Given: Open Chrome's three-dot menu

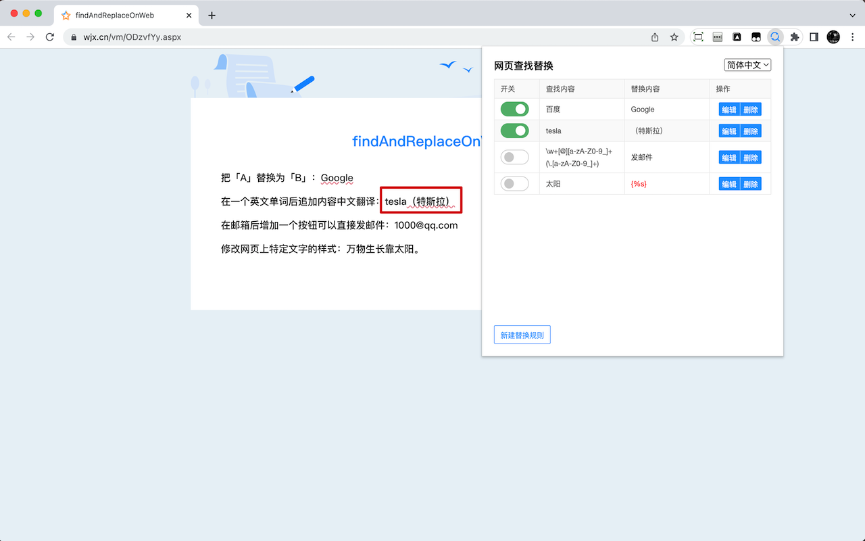Looking at the screenshot, I should click(x=853, y=37).
